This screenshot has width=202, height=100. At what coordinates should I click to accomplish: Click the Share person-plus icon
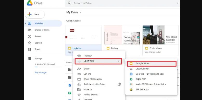click(79, 69)
